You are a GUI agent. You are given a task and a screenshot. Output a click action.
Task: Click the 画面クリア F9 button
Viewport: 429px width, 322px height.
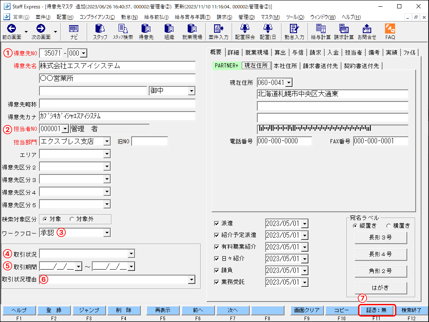tap(307, 310)
